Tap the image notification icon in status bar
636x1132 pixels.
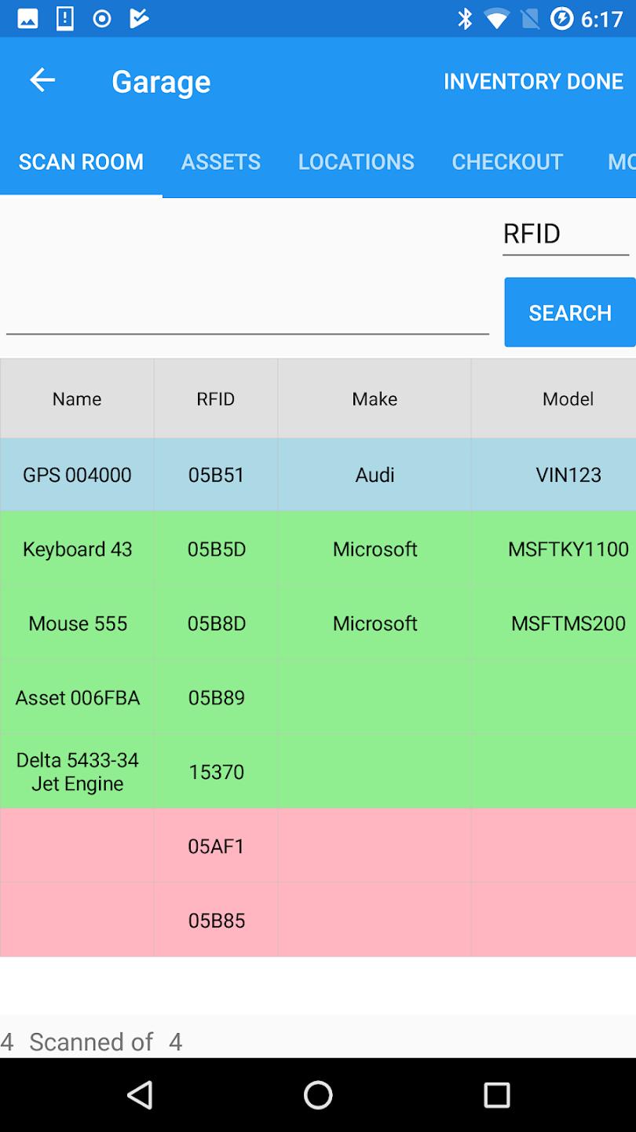[27, 19]
